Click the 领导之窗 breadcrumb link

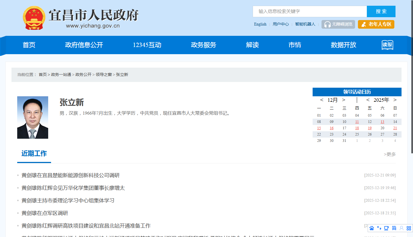tap(104, 75)
